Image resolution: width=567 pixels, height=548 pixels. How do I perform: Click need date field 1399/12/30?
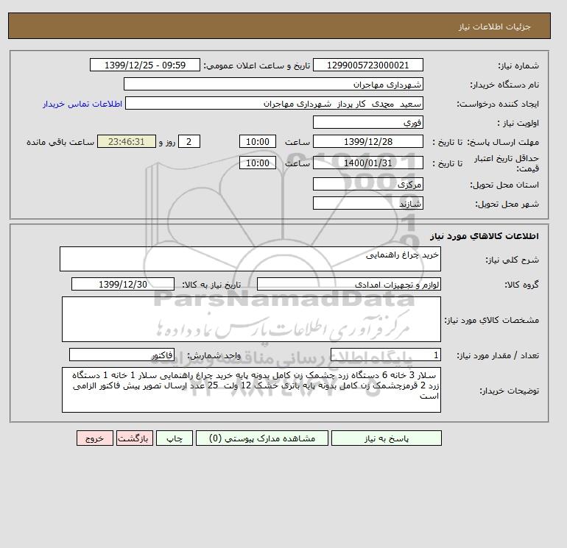[123, 284]
